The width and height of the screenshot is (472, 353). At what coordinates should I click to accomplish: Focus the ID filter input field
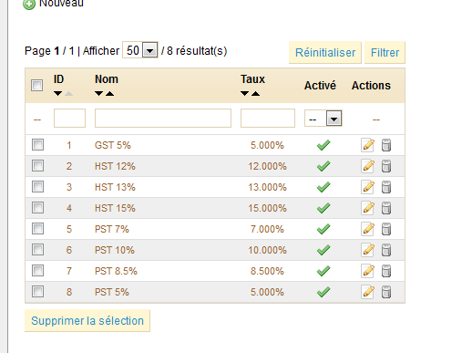coord(69,118)
